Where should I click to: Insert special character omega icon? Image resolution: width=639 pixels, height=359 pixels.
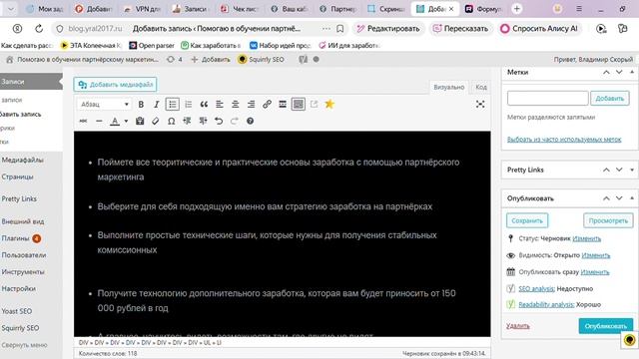click(x=172, y=121)
